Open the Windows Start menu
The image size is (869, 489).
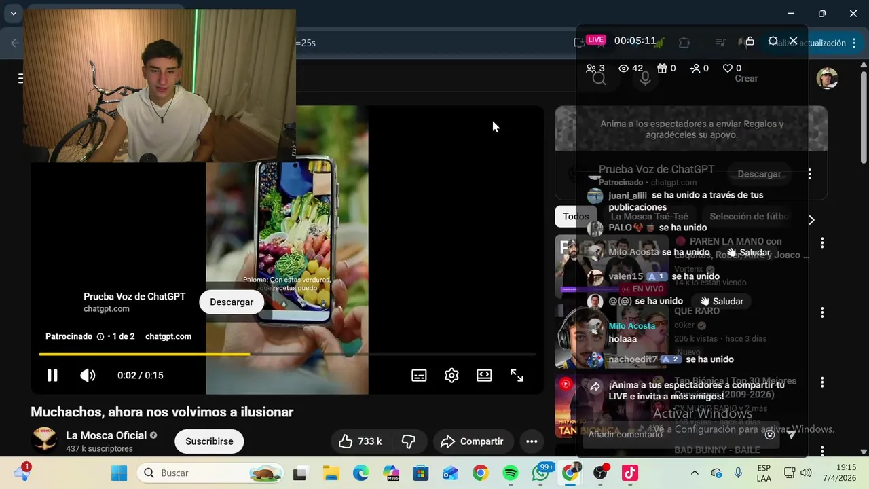pyautogui.click(x=119, y=473)
